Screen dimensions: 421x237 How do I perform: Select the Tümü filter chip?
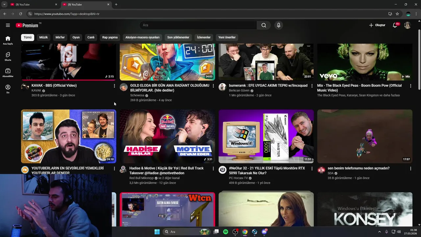pyautogui.click(x=28, y=37)
